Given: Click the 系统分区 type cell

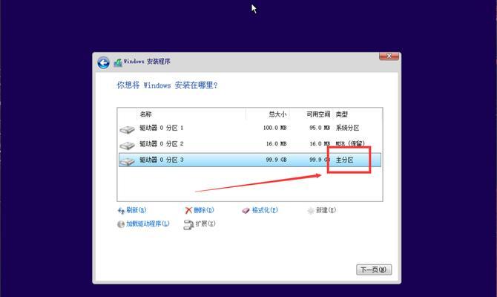Looking at the screenshot, I should (x=347, y=128).
